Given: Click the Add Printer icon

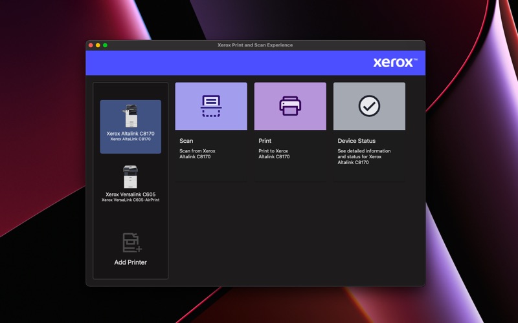Looking at the screenshot, I should pyautogui.click(x=132, y=243).
